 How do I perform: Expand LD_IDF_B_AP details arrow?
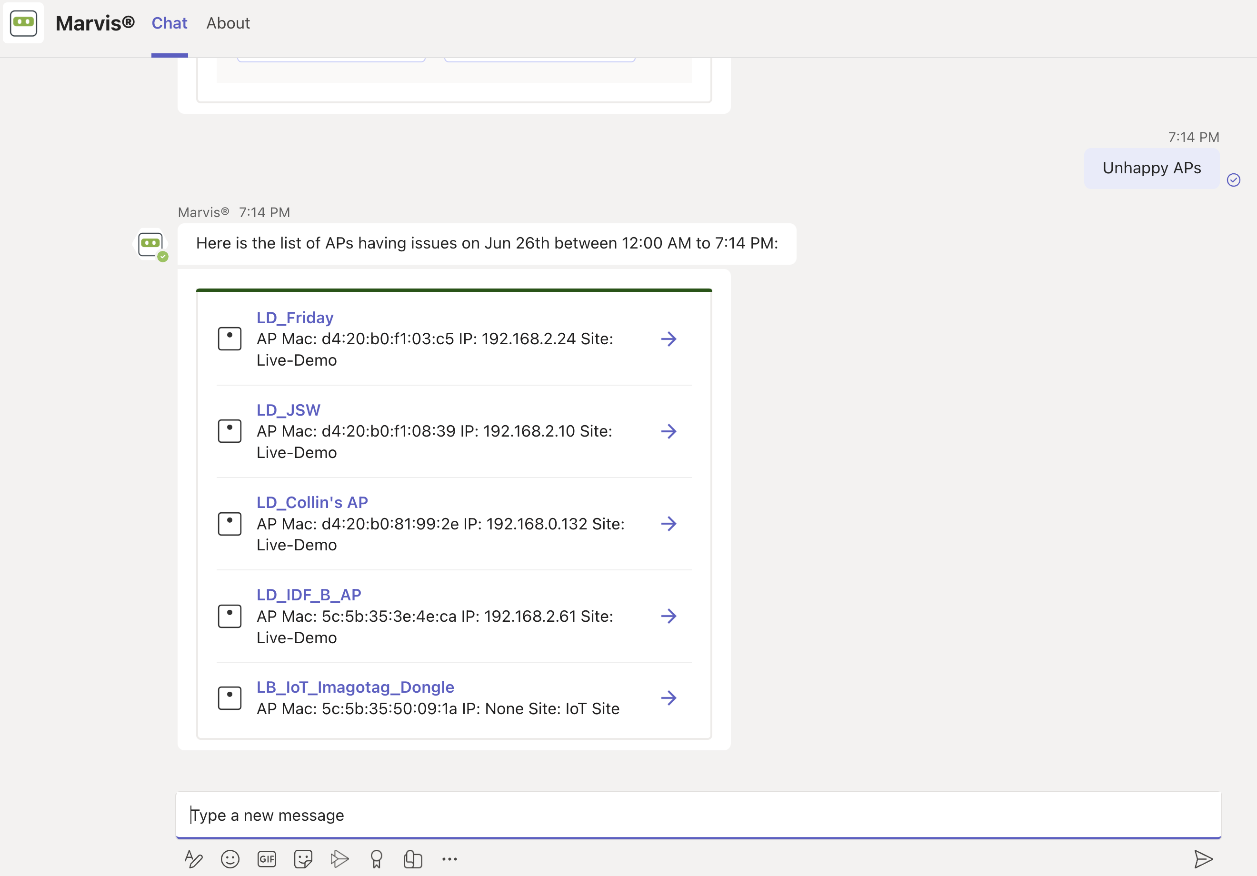(668, 617)
